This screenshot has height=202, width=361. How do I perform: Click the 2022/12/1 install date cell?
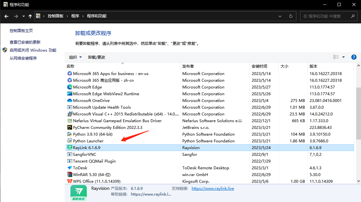pyautogui.click(x=261, y=121)
